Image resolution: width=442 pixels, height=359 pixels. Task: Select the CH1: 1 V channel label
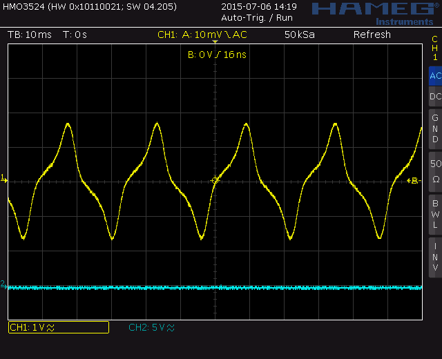point(58,328)
